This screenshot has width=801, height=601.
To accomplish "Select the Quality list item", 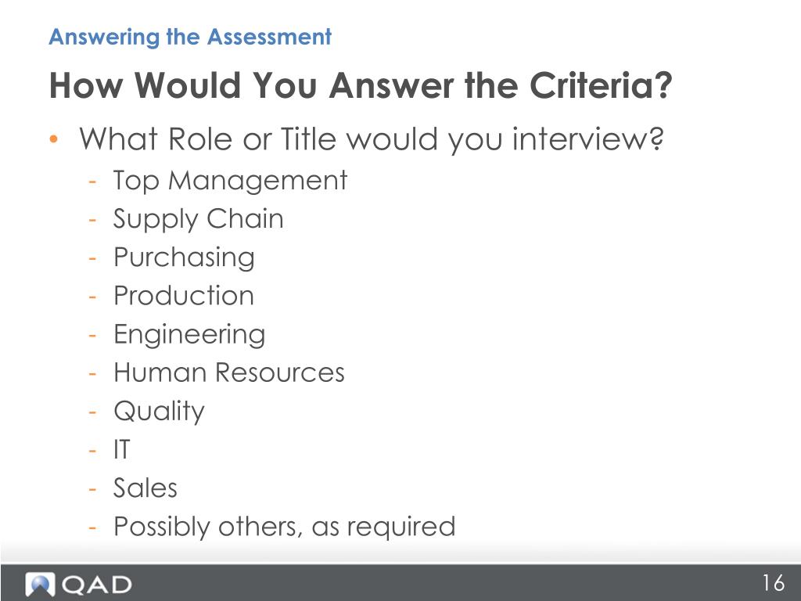I will coord(159,412).
